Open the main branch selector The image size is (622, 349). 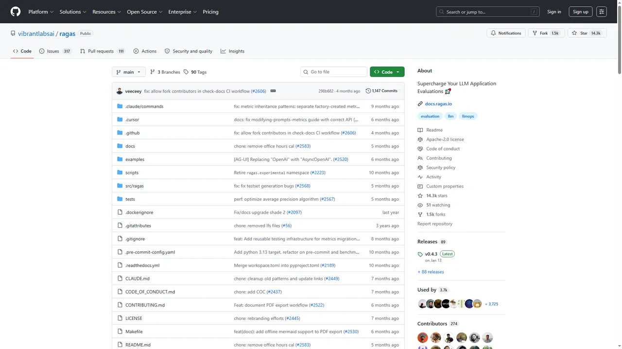pos(129,72)
